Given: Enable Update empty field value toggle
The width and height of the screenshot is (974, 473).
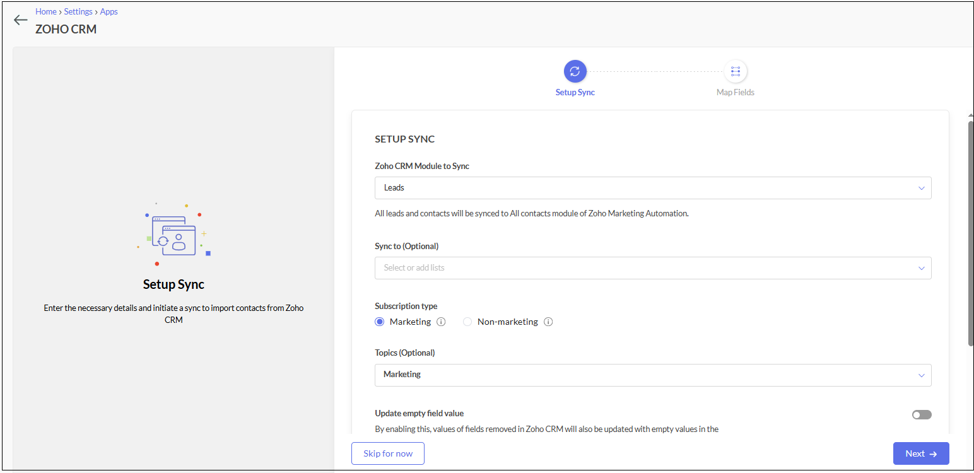Looking at the screenshot, I should pyautogui.click(x=921, y=414).
